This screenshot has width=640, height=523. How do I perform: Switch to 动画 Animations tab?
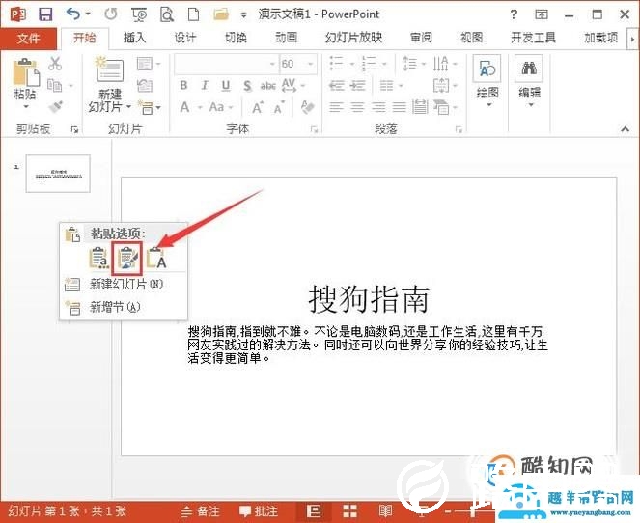pos(286,38)
